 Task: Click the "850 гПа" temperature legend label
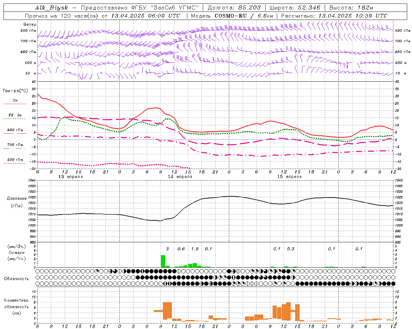point(15,130)
